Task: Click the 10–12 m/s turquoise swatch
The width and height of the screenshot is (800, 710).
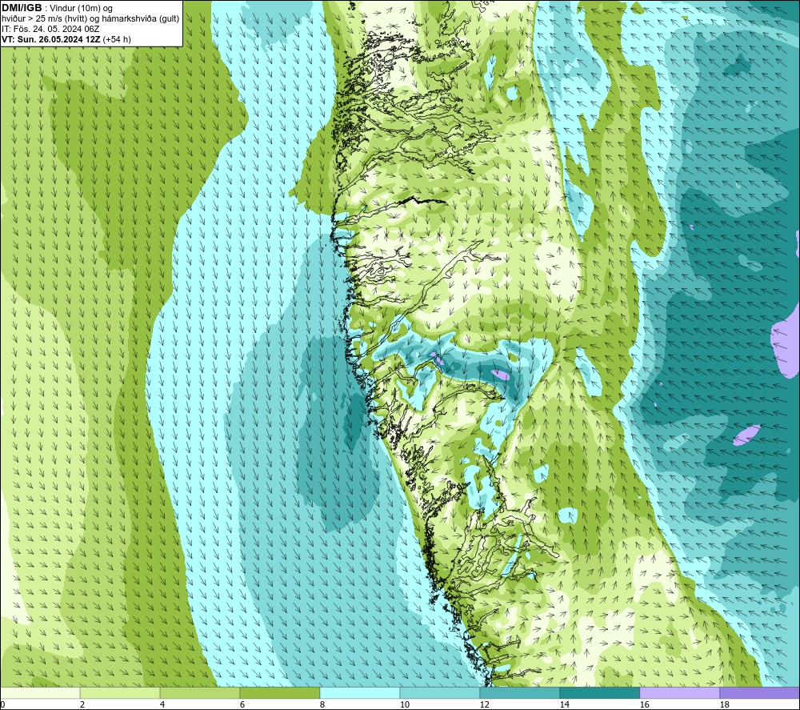Action: (x=440, y=693)
